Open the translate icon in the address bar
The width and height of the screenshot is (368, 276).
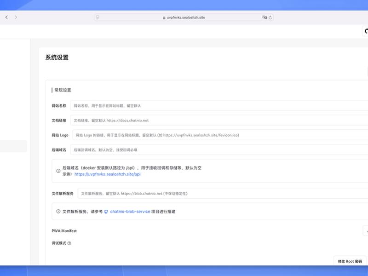(264, 17)
